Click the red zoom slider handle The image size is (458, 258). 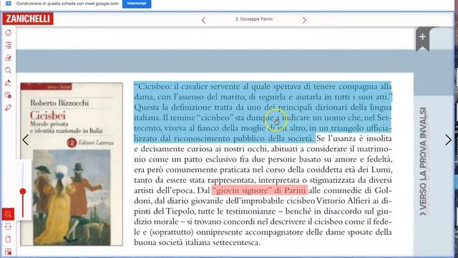click(x=23, y=191)
